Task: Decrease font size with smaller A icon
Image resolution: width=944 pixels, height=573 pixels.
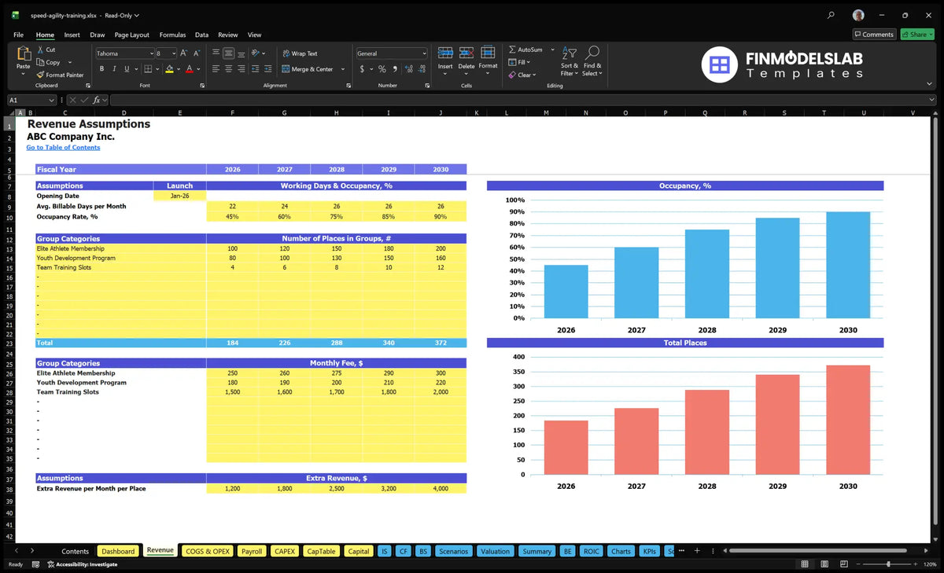Action: (196, 53)
